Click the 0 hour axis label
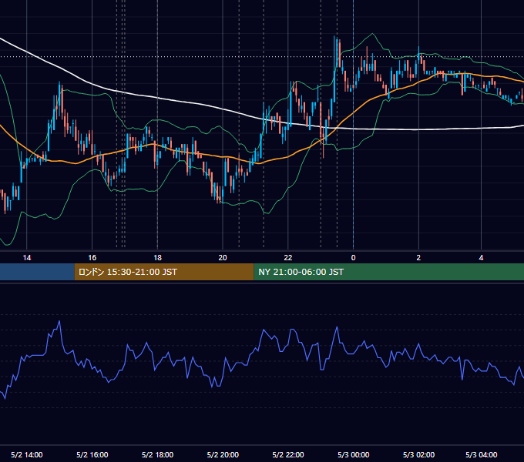 [x=353, y=258]
